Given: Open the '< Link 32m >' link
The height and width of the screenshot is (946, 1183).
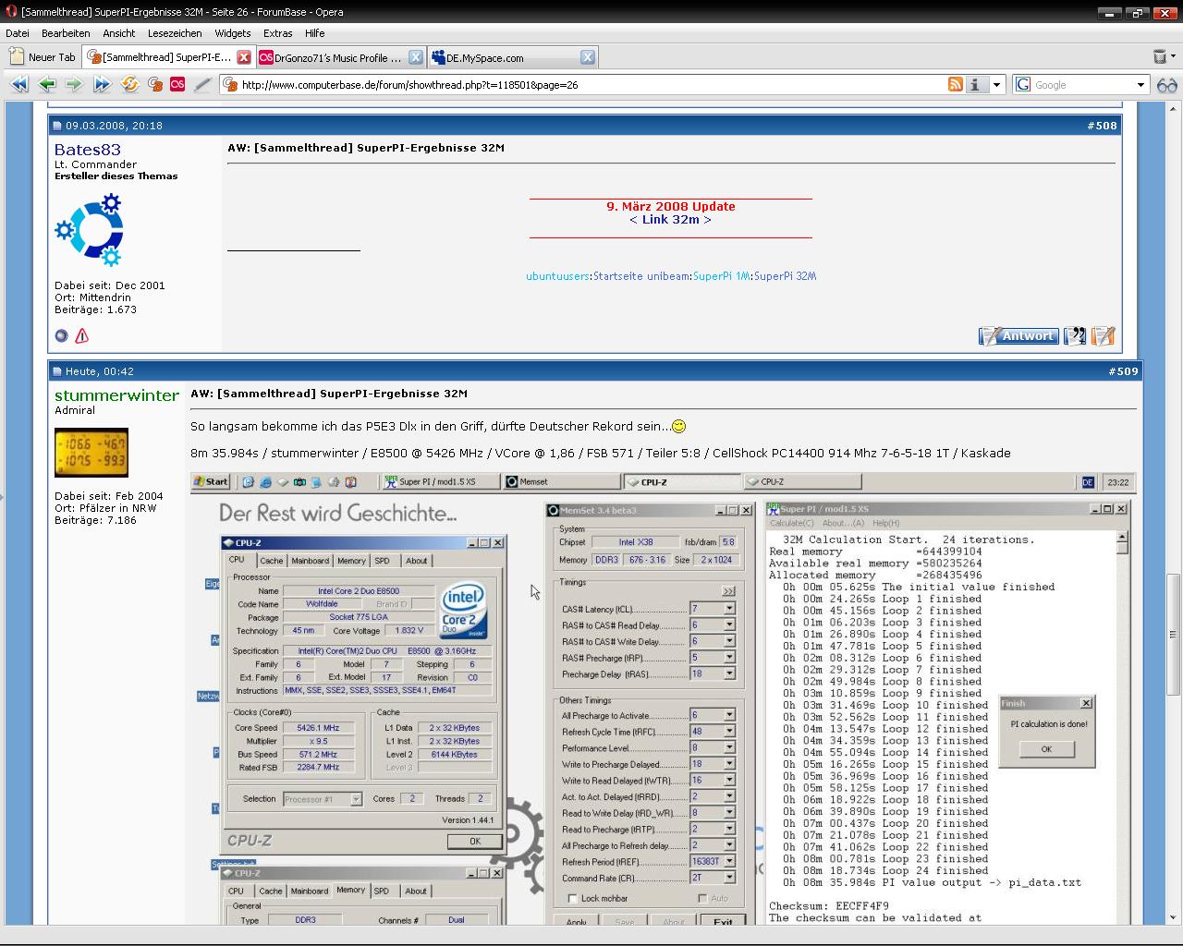Looking at the screenshot, I should (x=670, y=220).
